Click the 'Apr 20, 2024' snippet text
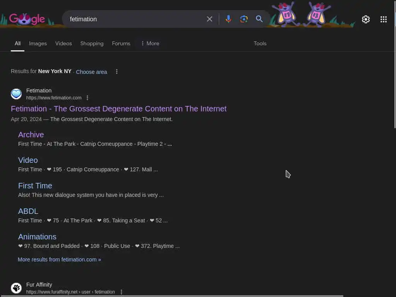 (26, 119)
